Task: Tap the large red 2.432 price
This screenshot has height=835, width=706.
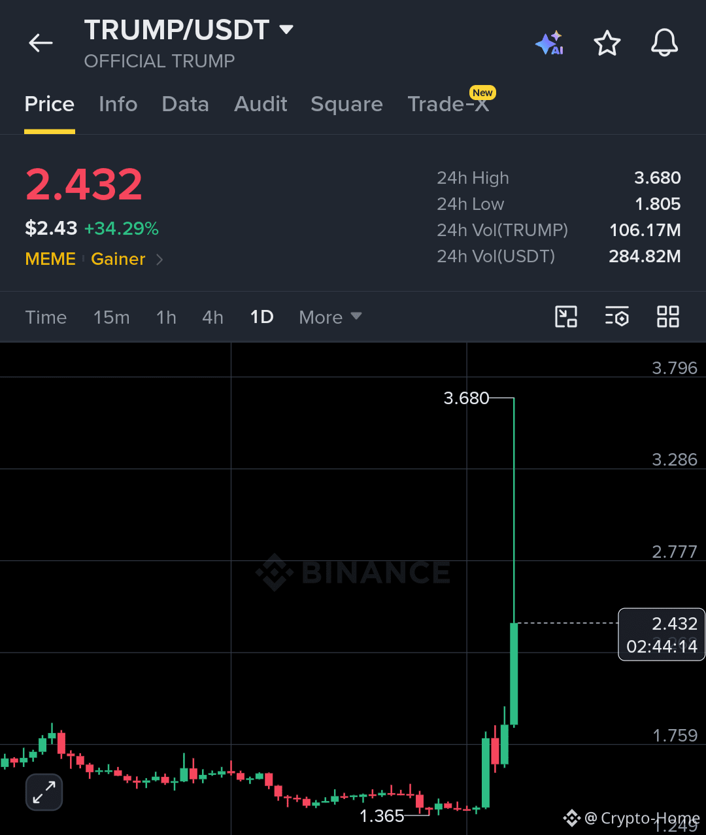Action: coord(84,184)
